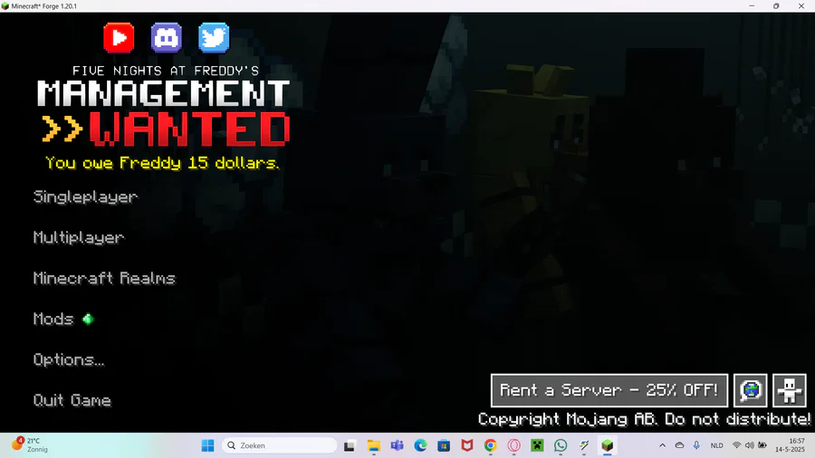Click Copyright Mojang AB text
The width and height of the screenshot is (815, 458).
coord(644,419)
